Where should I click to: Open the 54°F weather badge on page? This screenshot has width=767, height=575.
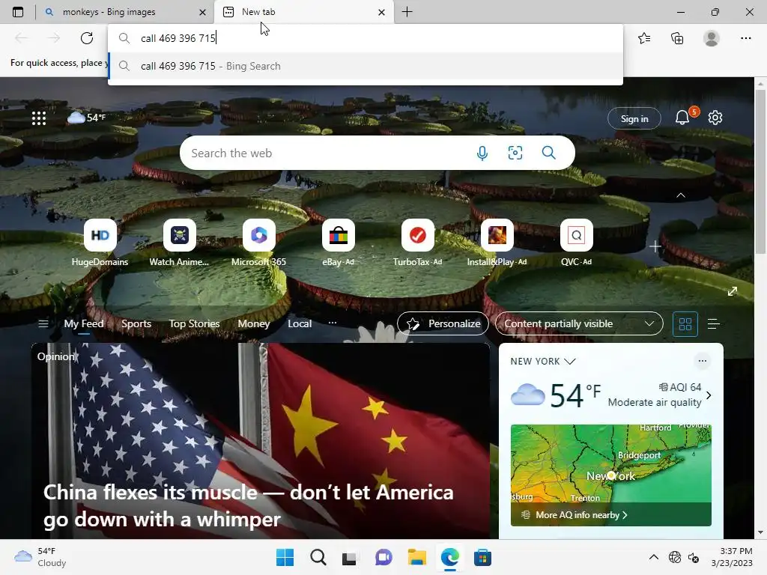click(86, 118)
